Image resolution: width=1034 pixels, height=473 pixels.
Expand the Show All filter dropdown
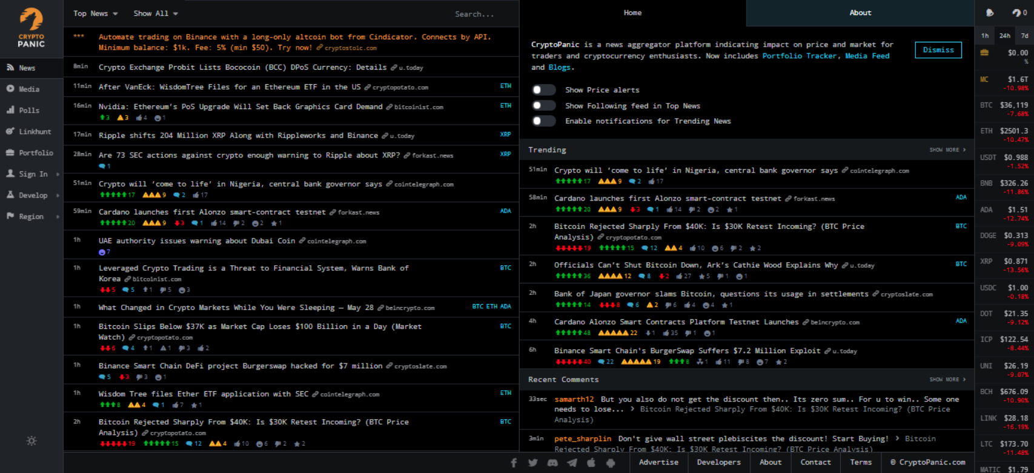(x=155, y=13)
